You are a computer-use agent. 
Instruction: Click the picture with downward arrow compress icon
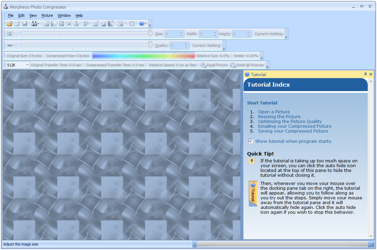click(76, 24)
